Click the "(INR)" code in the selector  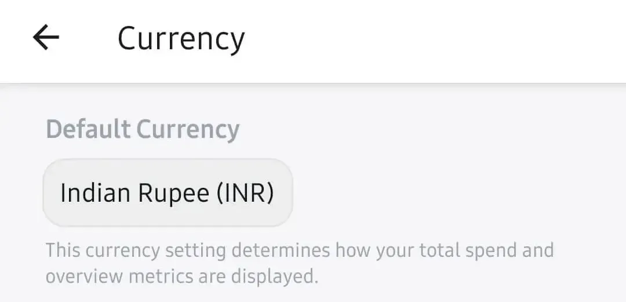click(x=245, y=193)
